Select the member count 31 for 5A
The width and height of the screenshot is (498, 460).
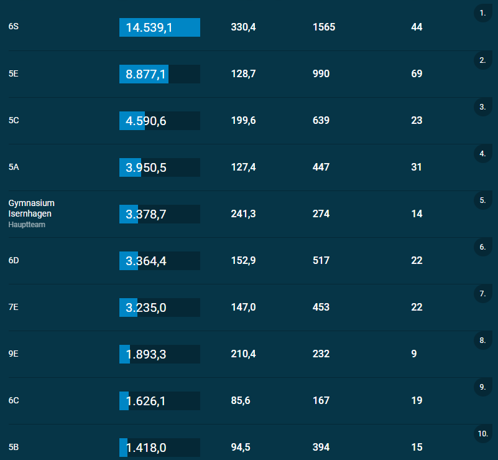pos(417,167)
